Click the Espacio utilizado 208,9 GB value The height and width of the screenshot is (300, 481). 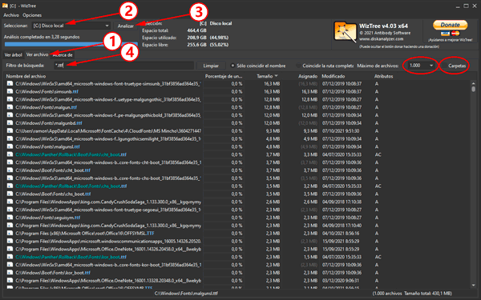[x=196, y=38]
